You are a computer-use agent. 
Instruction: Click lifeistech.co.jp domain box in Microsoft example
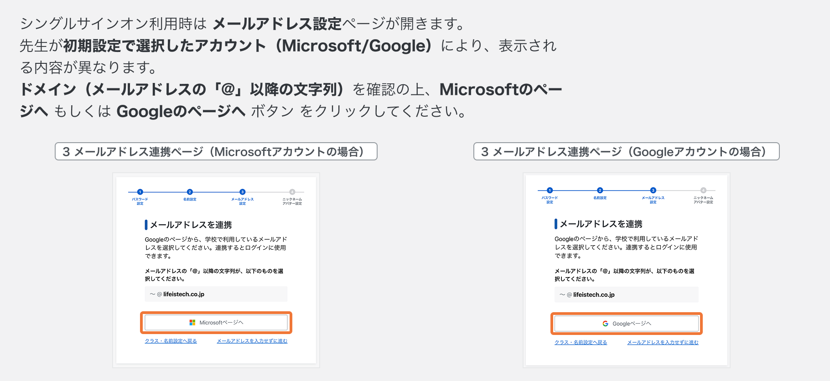pos(216,294)
